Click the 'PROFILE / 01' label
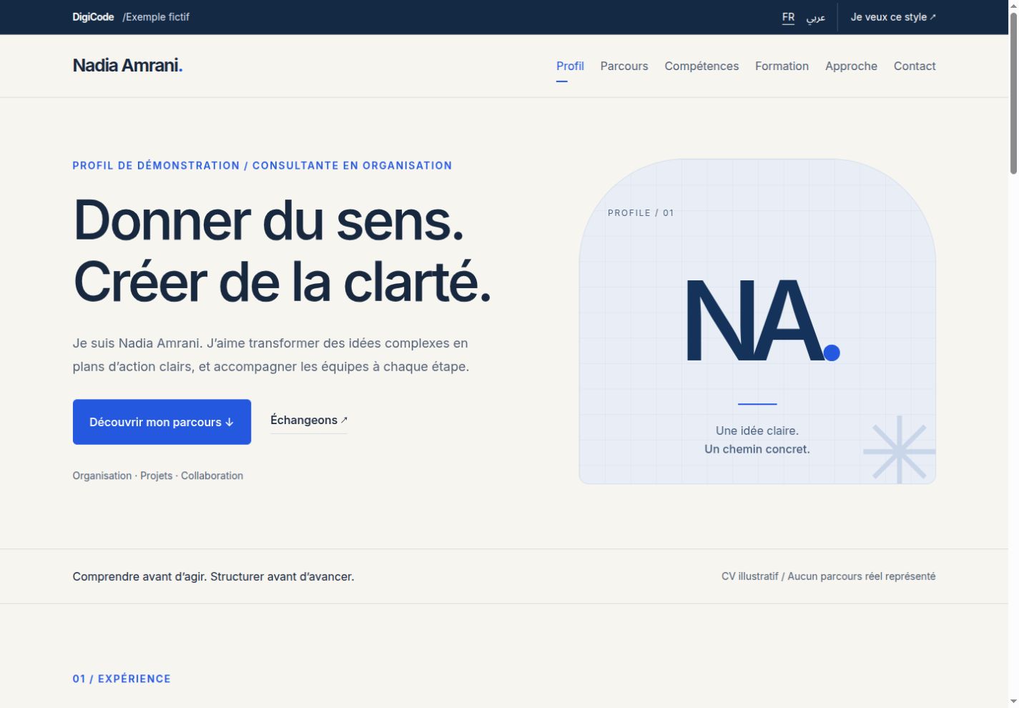The width and height of the screenshot is (1019, 708). point(641,213)
